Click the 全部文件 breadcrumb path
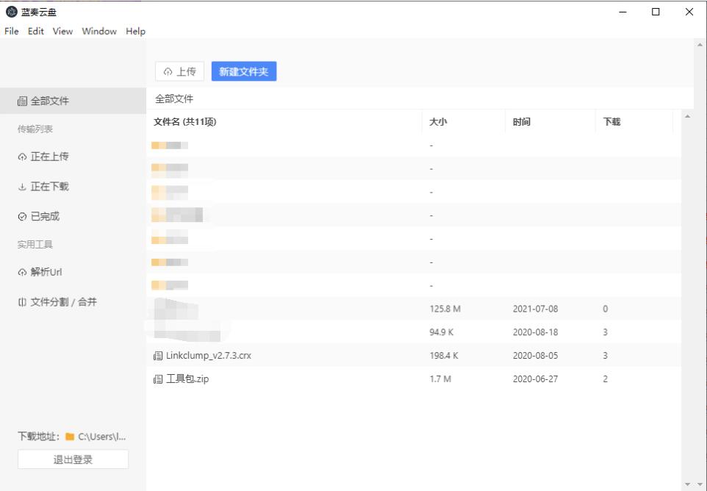Viewport: 707px width, 491px height. [174, 98]
